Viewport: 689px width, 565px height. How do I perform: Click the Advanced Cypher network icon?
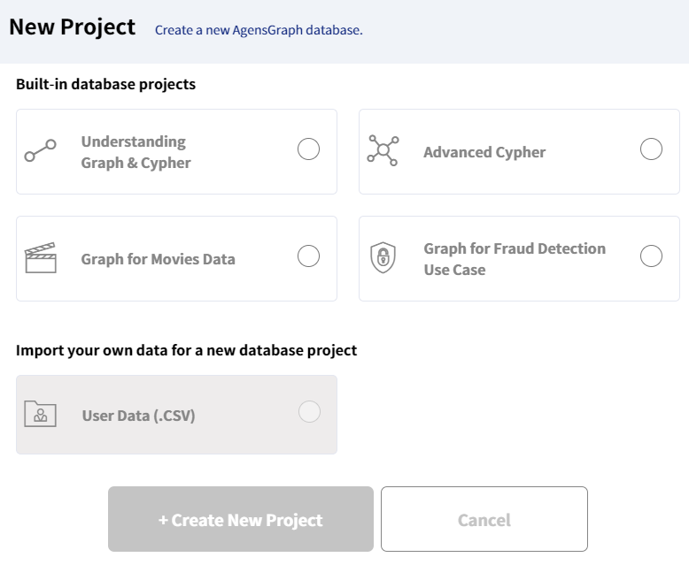tap(383, 151)
